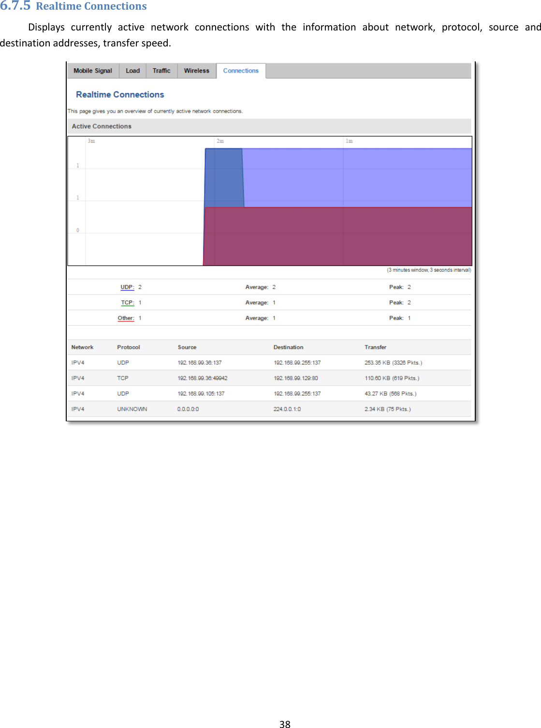Switch to the Mobile Signal tab
This screenshot has width=541, height=728.
coord(93,71)
